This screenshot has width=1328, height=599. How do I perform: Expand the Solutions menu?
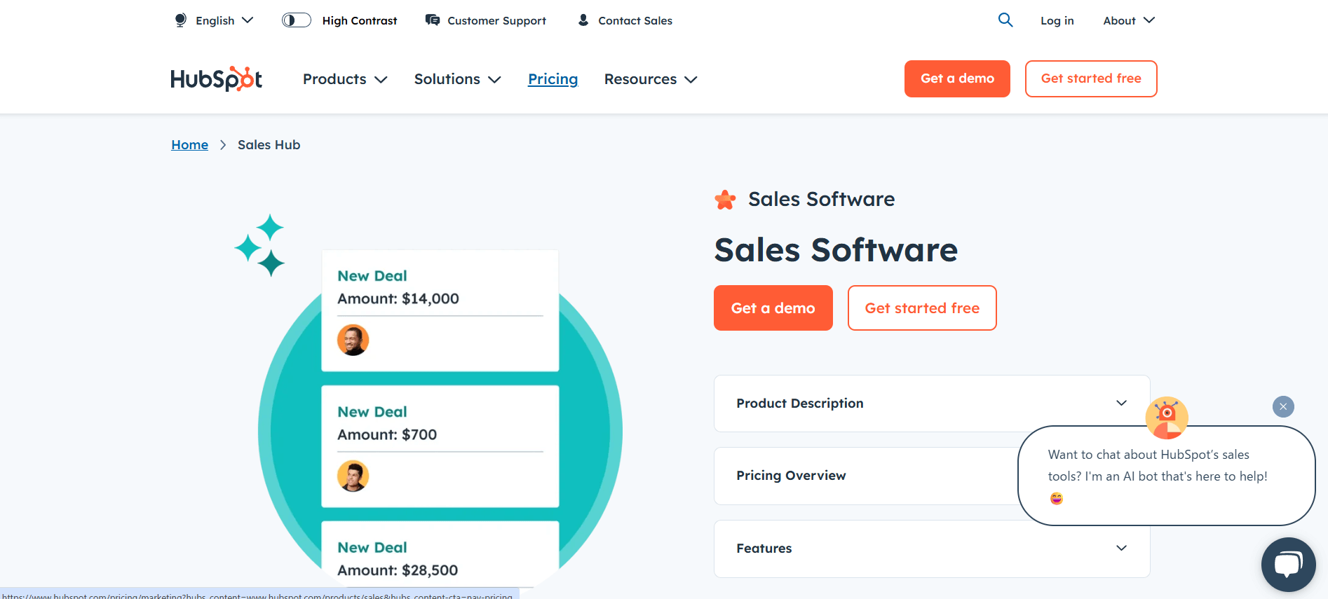pyautogui.click(x=457, y=79)
